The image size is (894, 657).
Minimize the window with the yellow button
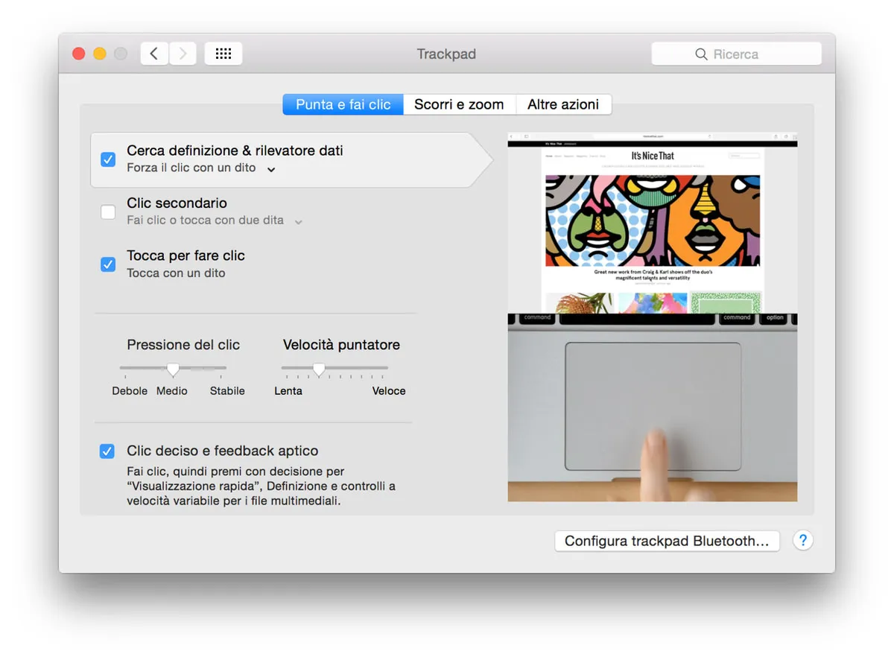click(x=99, y=54)
